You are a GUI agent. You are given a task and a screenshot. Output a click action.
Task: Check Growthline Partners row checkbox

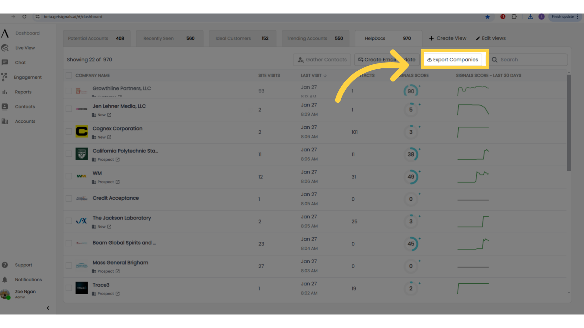pyautogui.click(x=69, y=91)
